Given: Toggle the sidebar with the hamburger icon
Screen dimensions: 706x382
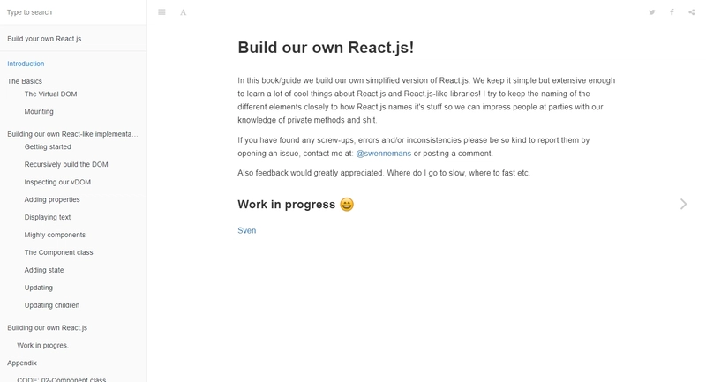Looking at the screenshot, I should (x=161, y=12).
